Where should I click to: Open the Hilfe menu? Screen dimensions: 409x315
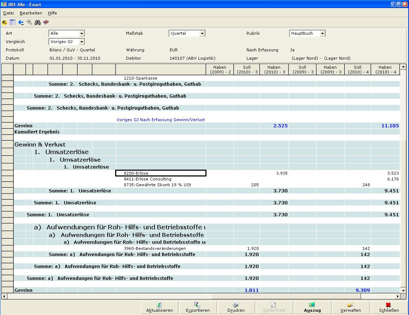pos(52,13)
